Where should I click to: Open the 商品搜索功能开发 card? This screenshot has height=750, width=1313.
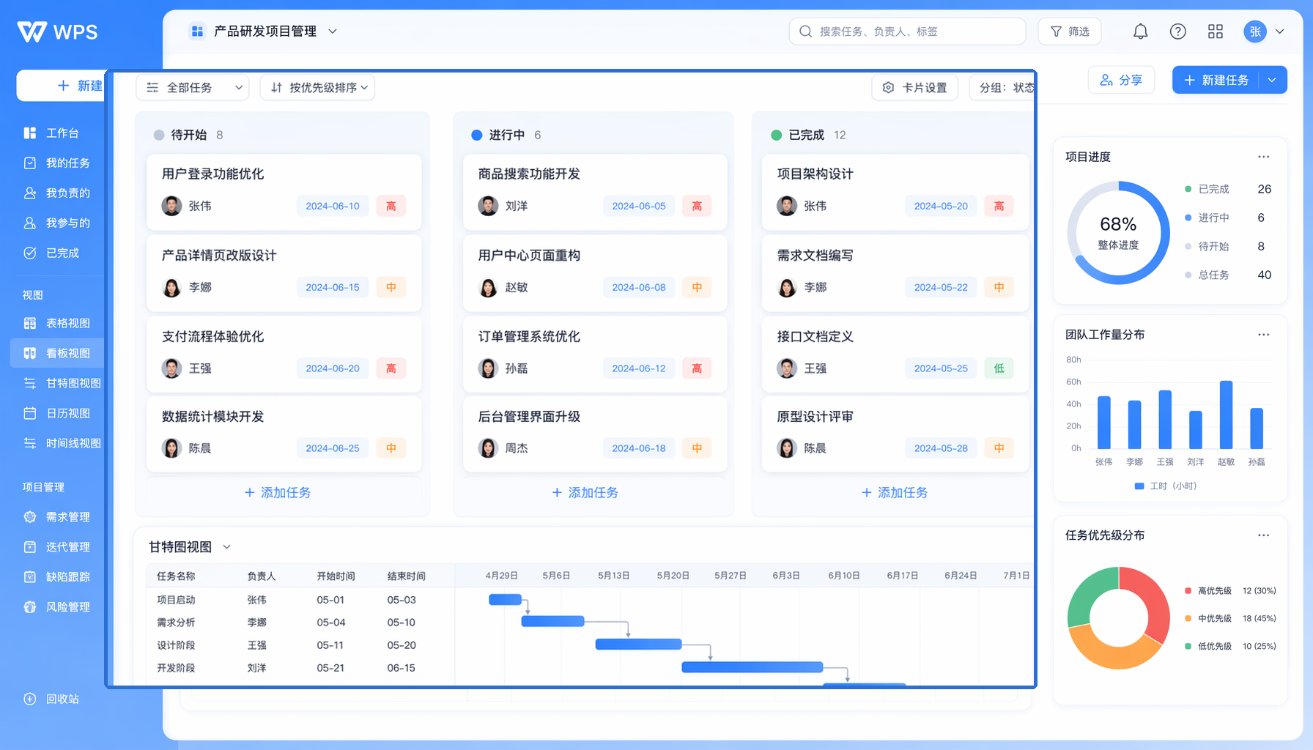pos(595,192)
